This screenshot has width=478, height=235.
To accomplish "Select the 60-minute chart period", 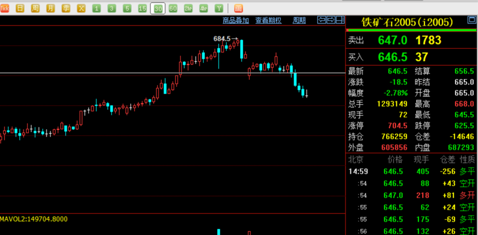I will pyautogui.click(x=173, y=8).
